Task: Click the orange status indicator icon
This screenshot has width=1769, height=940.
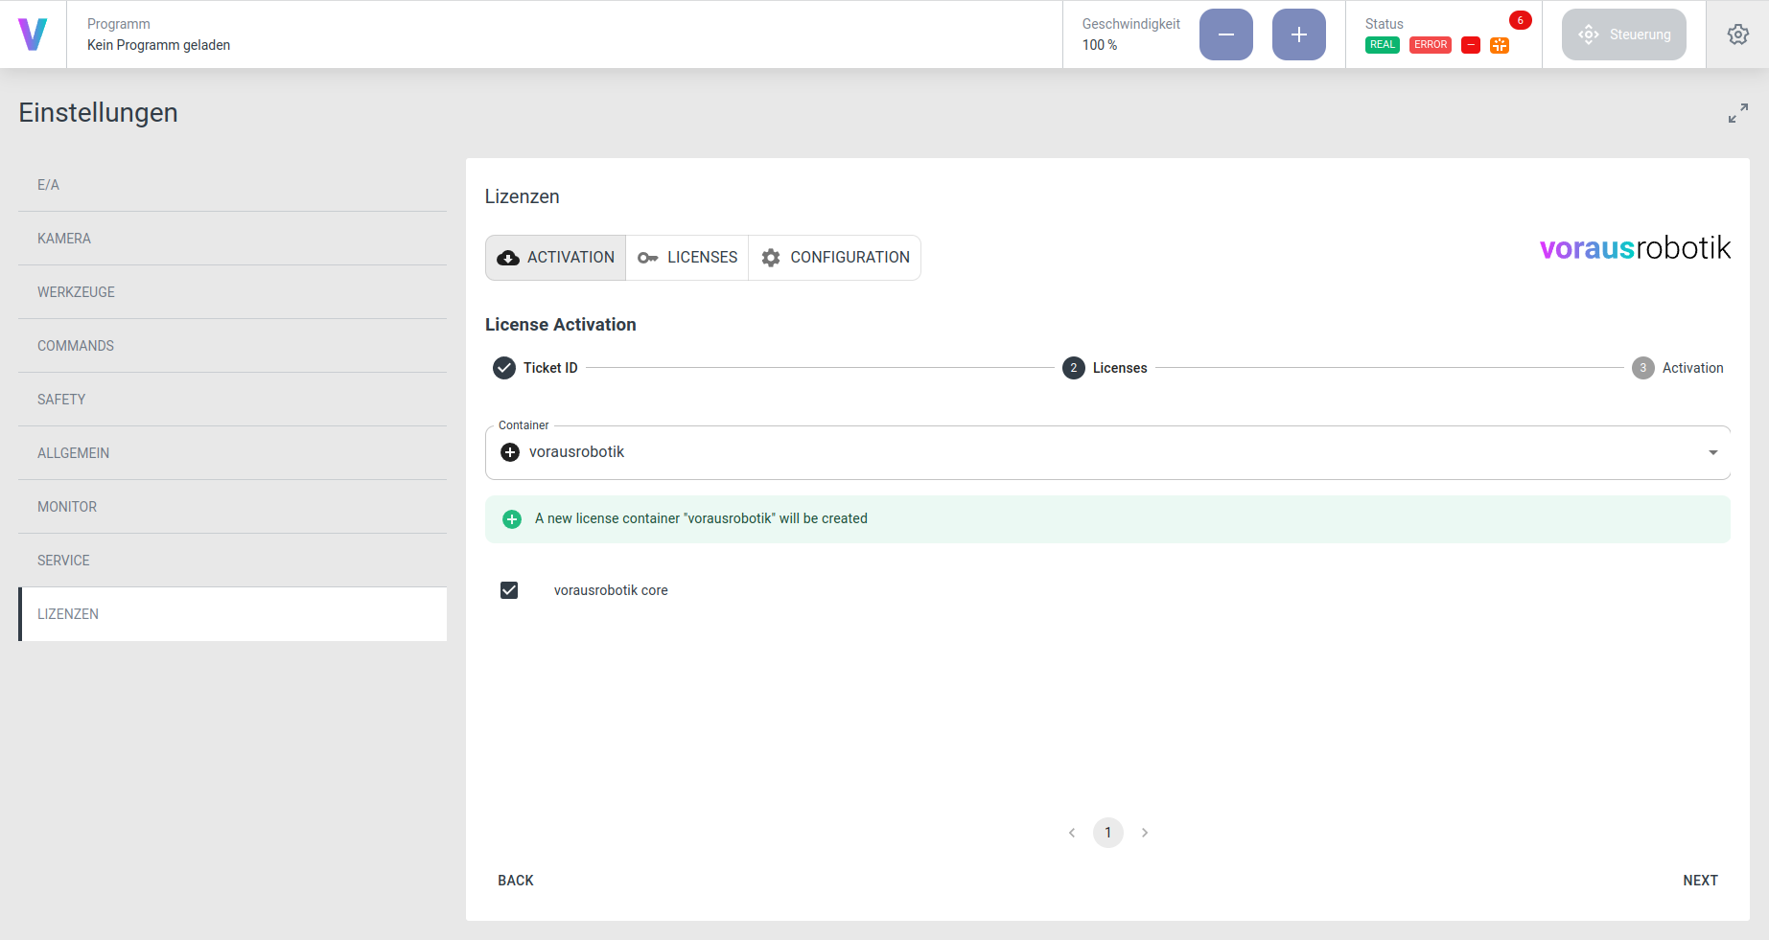Action: [x=1499, y=45]
